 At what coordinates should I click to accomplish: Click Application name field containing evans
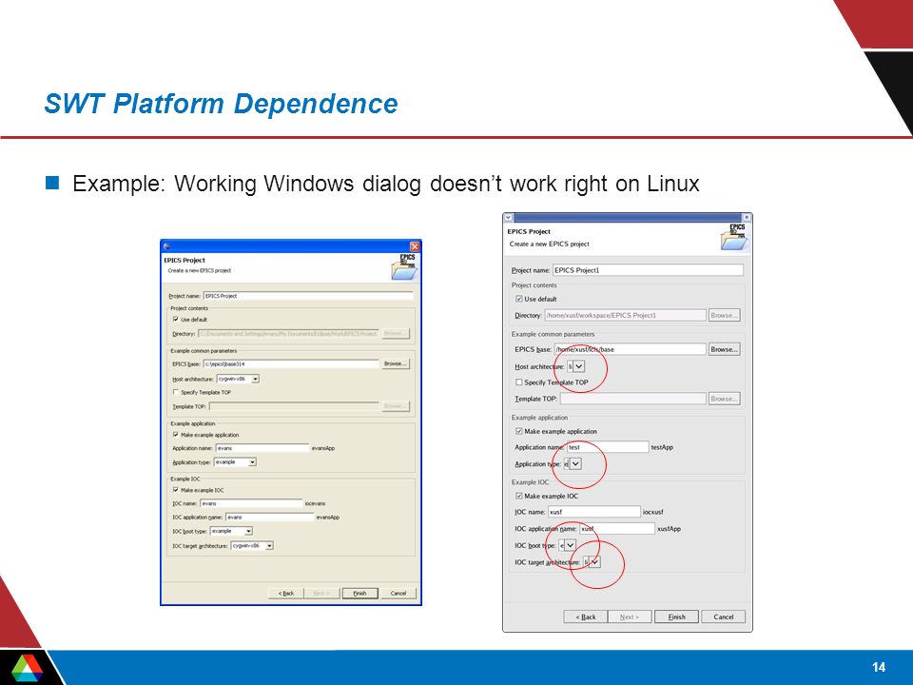pyautogui.click(x=262, y=448)
